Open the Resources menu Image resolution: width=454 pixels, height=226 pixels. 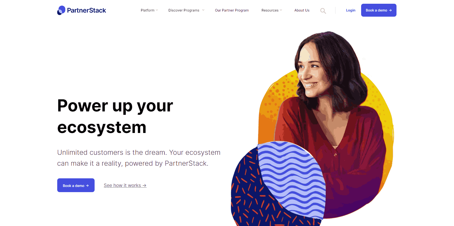pyautogui.click(x=270, y=10)
